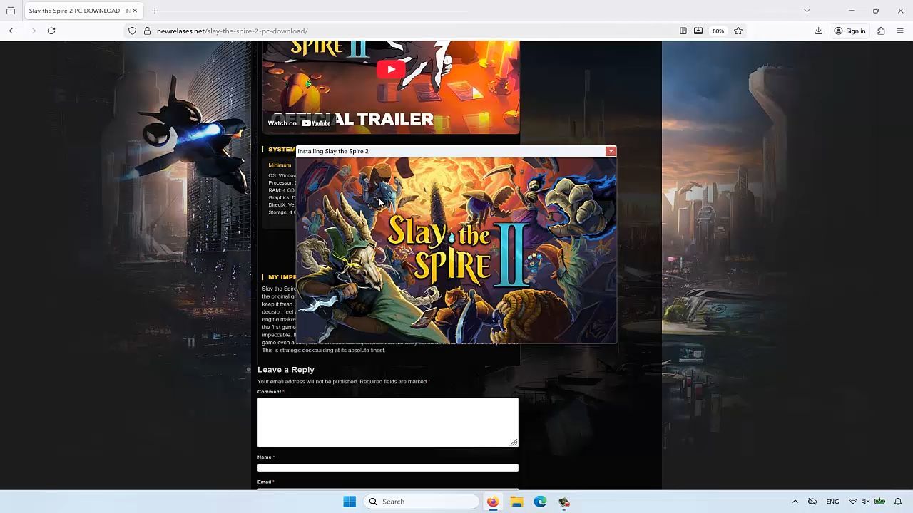Open the Extensions puzzle icon
Image resolution: width=913 pixels, height=513 pixels.
[881, 31]
